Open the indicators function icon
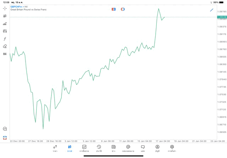 [x=5, y=39]
